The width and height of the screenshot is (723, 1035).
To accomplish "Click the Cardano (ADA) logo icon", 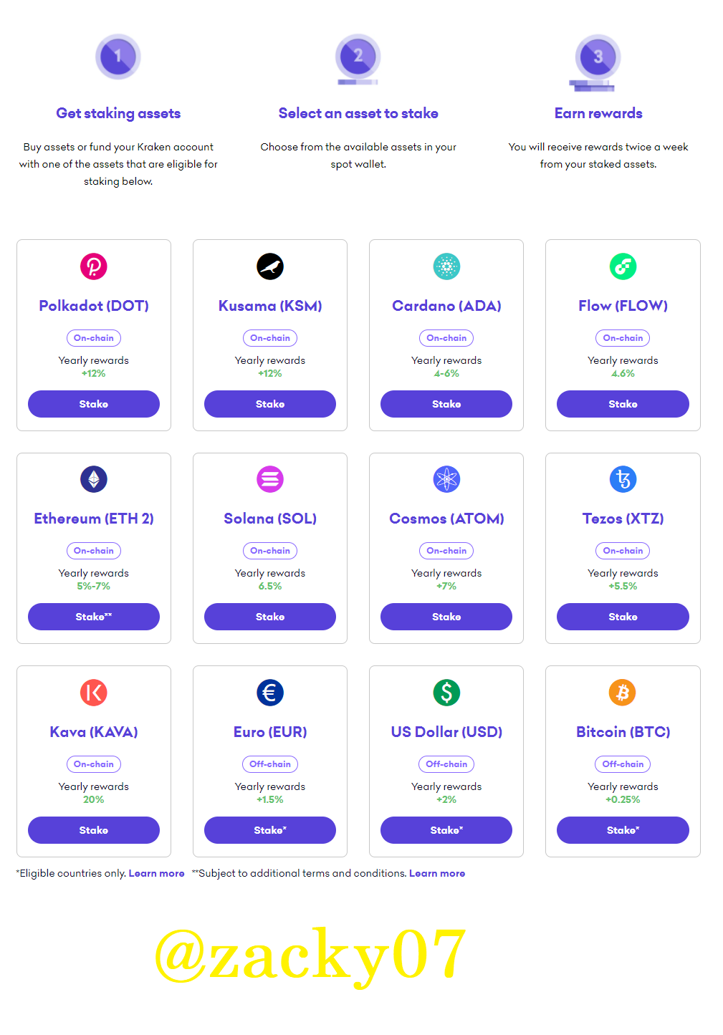I will coord(446,266).
